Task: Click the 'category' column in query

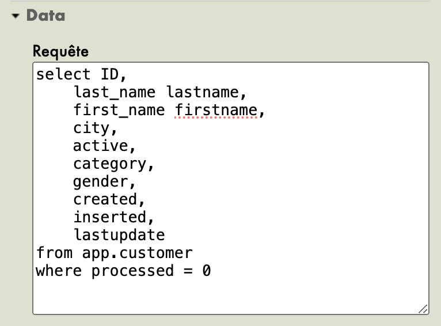Action: pyautogui.click(x=109, y=164)
